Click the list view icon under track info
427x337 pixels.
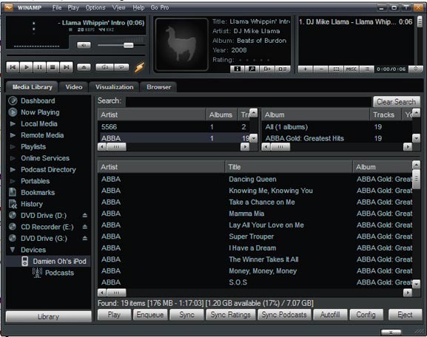coord(283,69)
